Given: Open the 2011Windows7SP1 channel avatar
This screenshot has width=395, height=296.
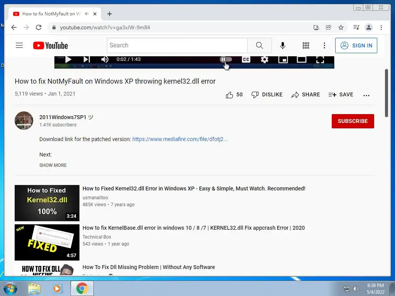Looking at the screenshot, I should [x=24, y=121].
